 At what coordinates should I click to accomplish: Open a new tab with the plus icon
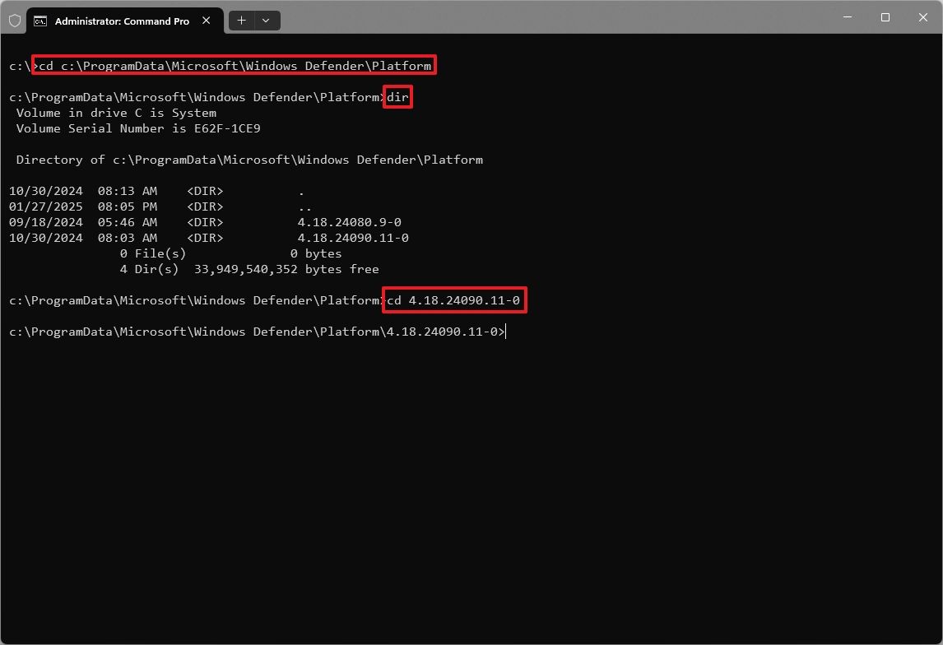click(x=240, y=21)
